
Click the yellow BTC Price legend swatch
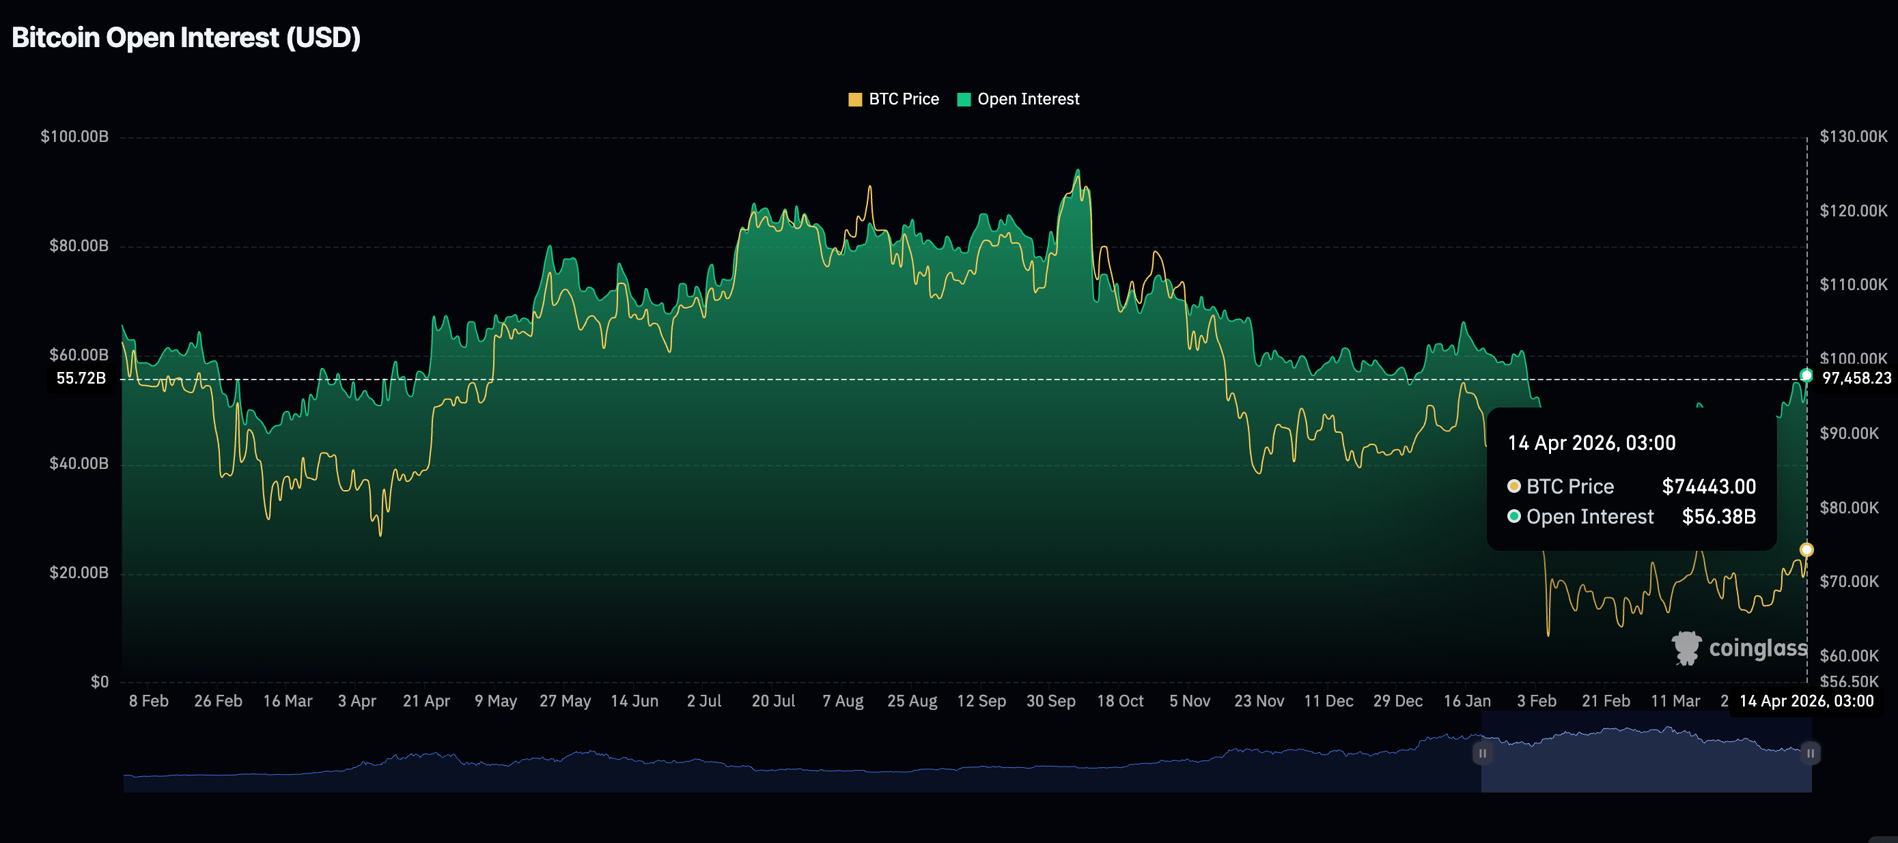coord(854,100)
